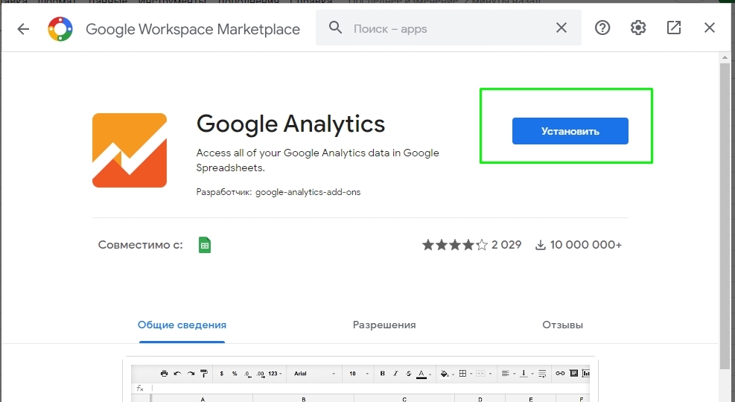
Task: Click the paint format icon in preview
Action: tap(204, 374)
